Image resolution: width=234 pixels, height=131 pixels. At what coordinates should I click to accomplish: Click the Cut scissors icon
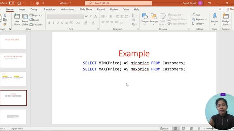(x=5, y=15)
